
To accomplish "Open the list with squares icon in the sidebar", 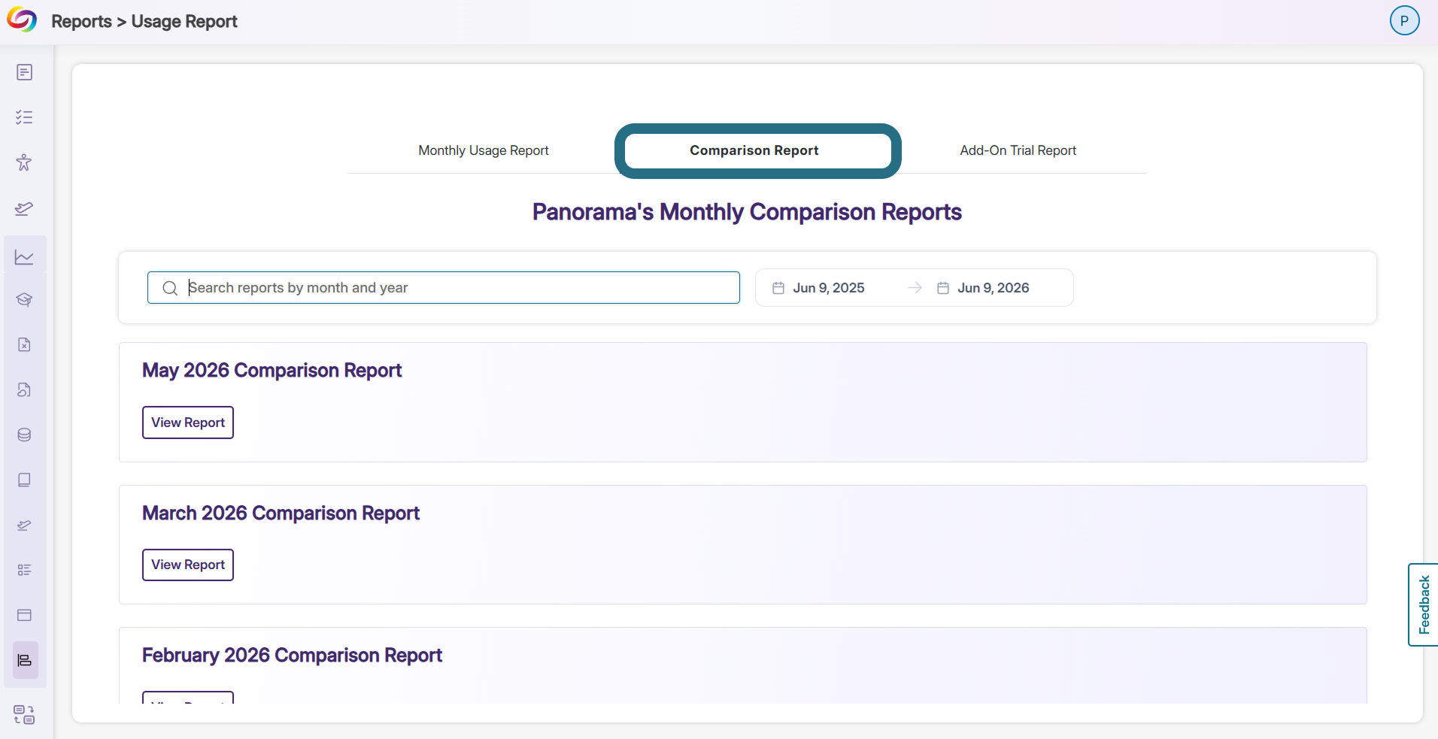I will pos(24,570).
